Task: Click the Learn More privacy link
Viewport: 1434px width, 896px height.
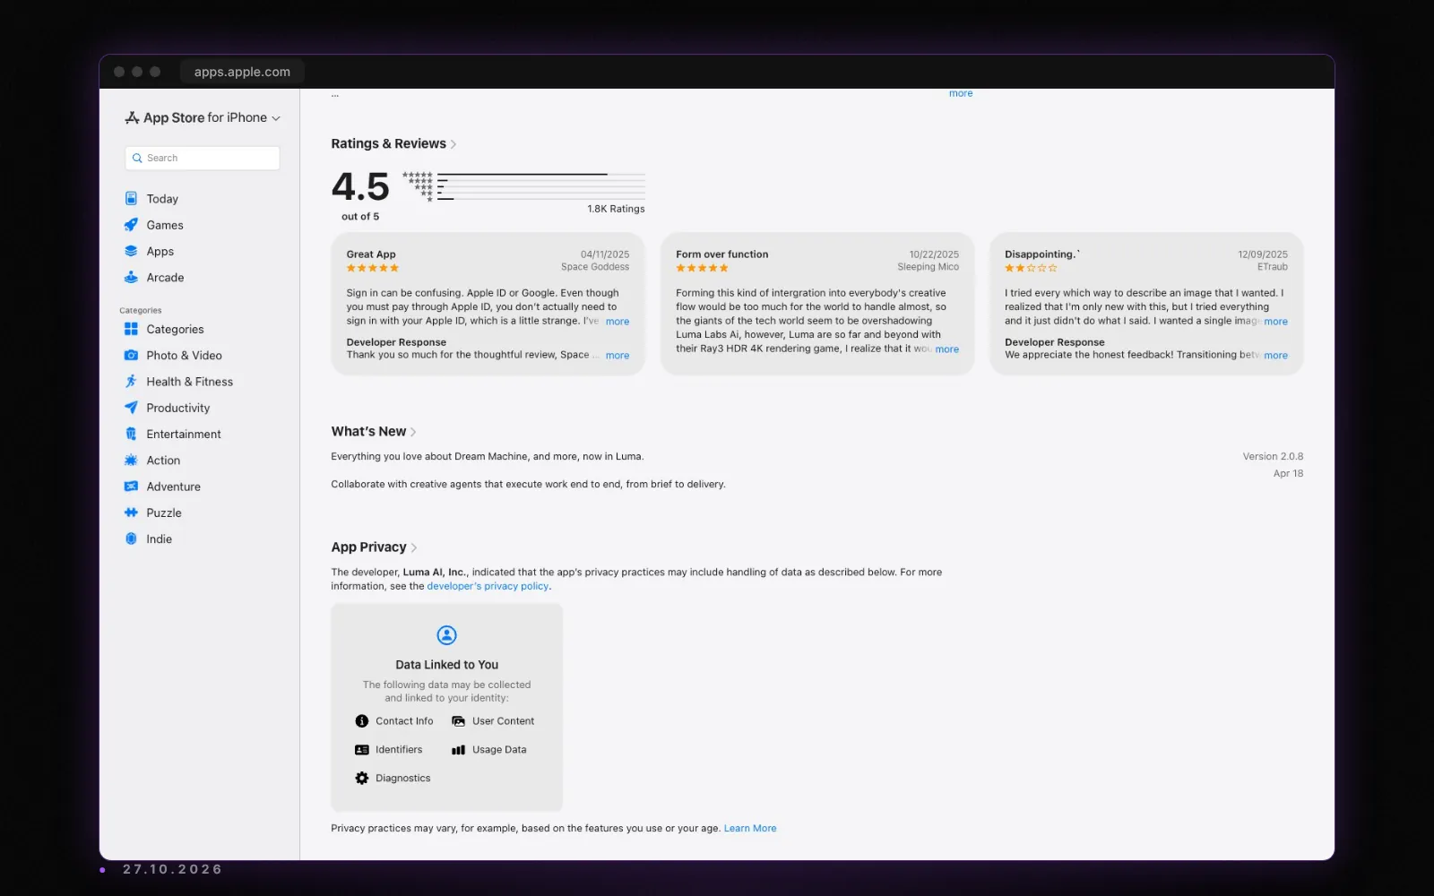Action: coord(750,828)
